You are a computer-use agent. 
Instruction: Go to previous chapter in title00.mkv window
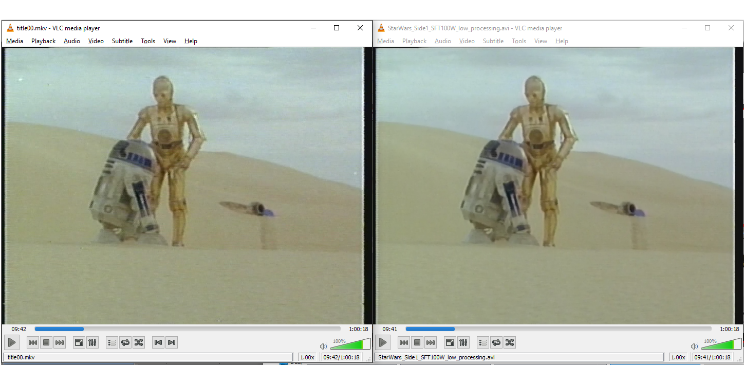coord(158,342)
